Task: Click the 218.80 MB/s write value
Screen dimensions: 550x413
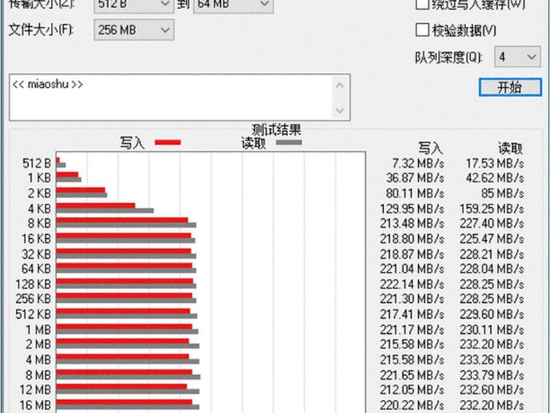Action: pos(412,239)
